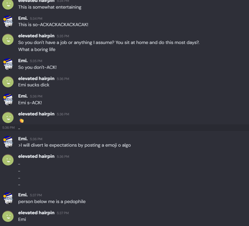249x226 pixels.
Task: Click Emi's avatar beside the "person below me" message
Action: tap(8, 198)
